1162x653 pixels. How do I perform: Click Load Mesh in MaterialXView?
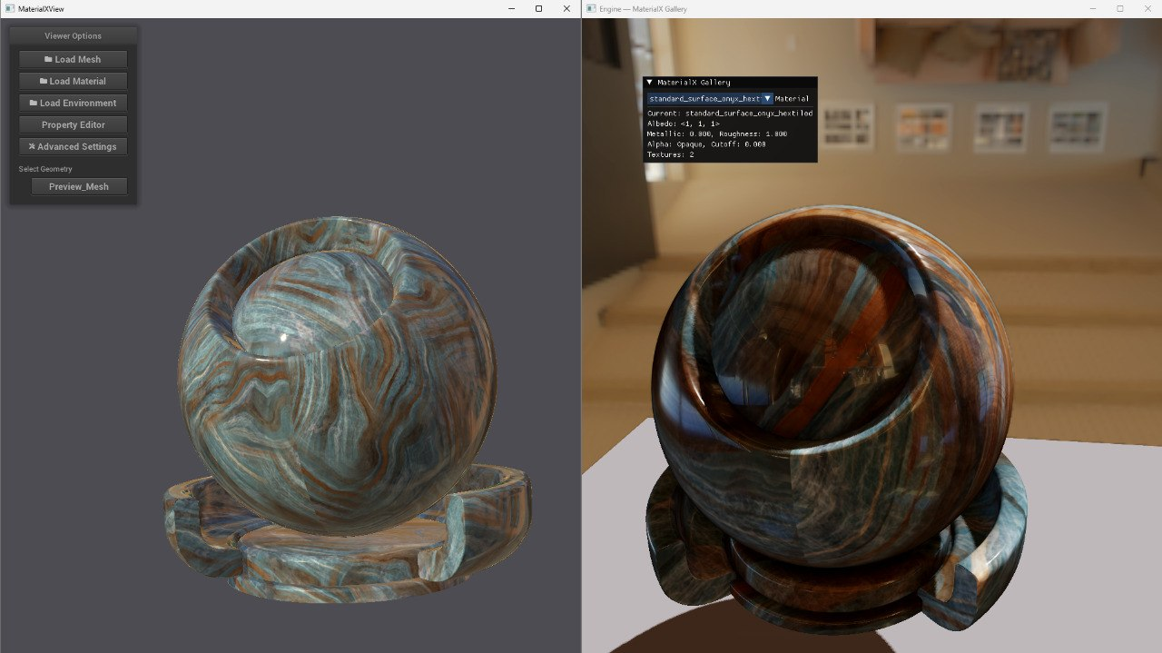(73, 59)
